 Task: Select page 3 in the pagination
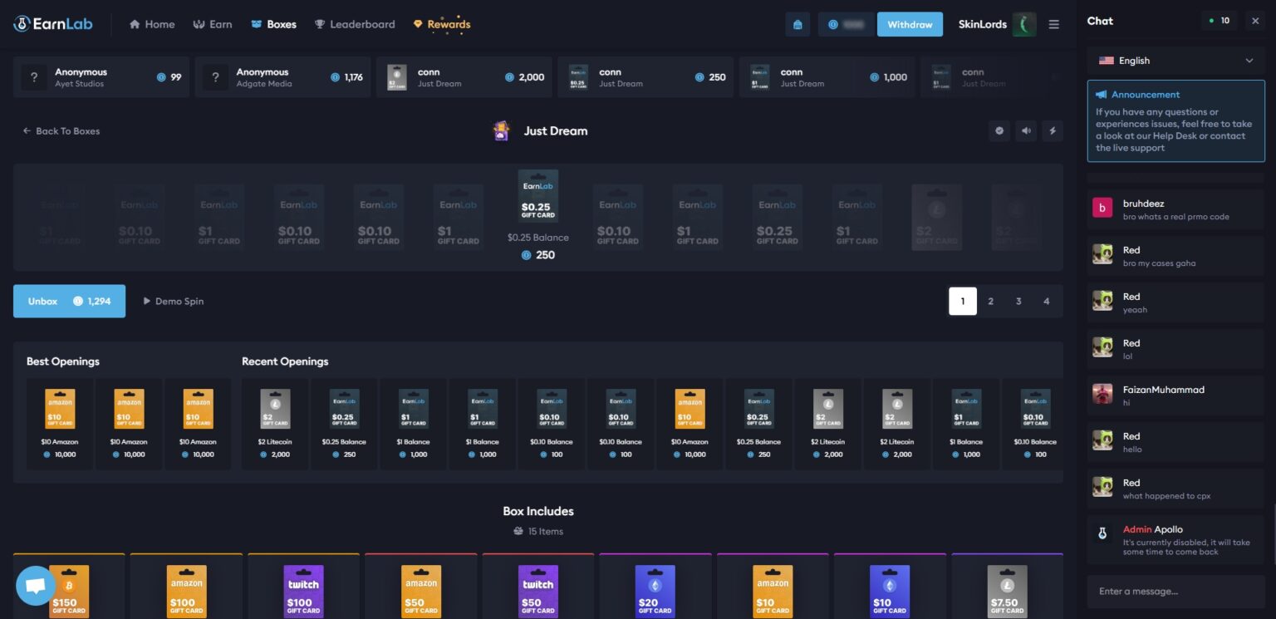click(1018, 301)
